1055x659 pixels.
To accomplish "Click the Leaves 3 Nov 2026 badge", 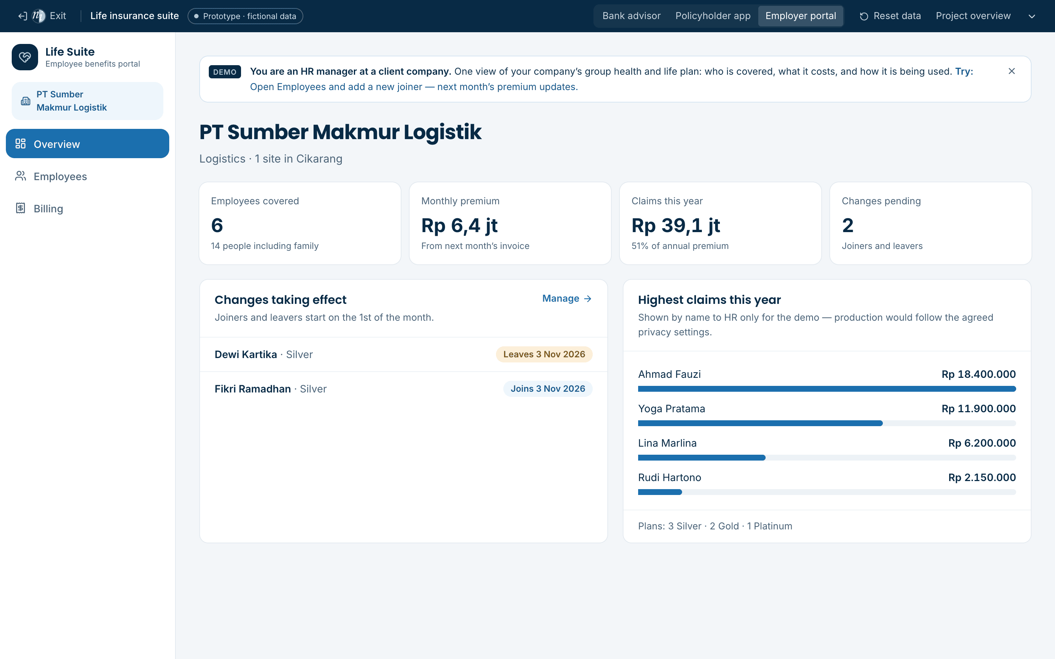I will 544,354.
